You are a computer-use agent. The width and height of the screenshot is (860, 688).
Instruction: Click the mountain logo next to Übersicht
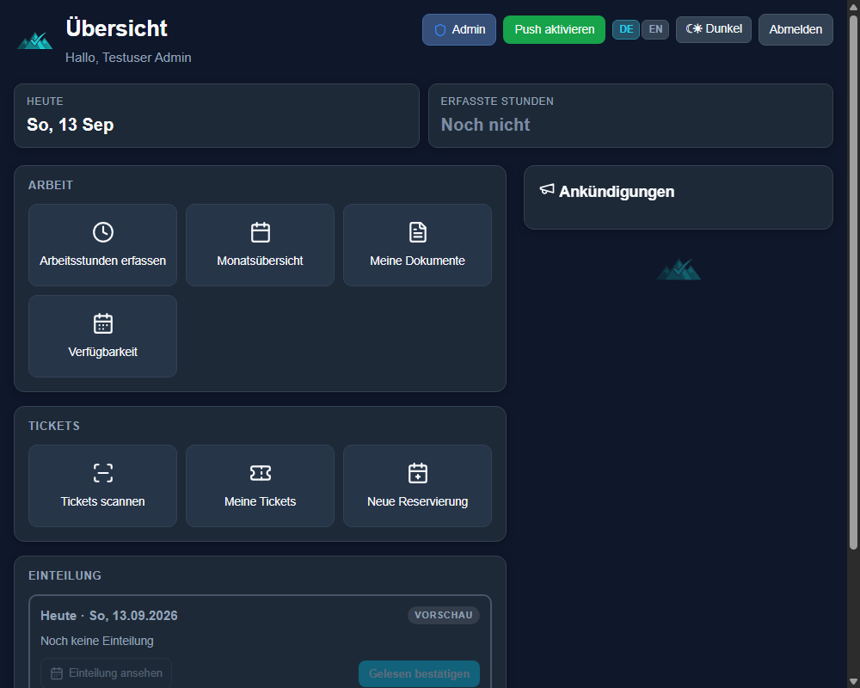(x=35, y=40)
